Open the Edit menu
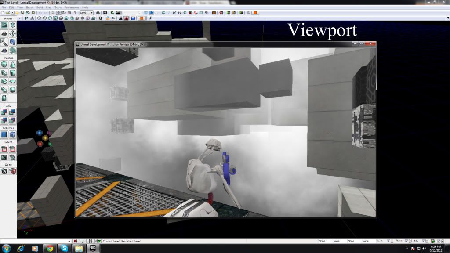The width and height of the screenshot is (450, 253). point(11,7)
